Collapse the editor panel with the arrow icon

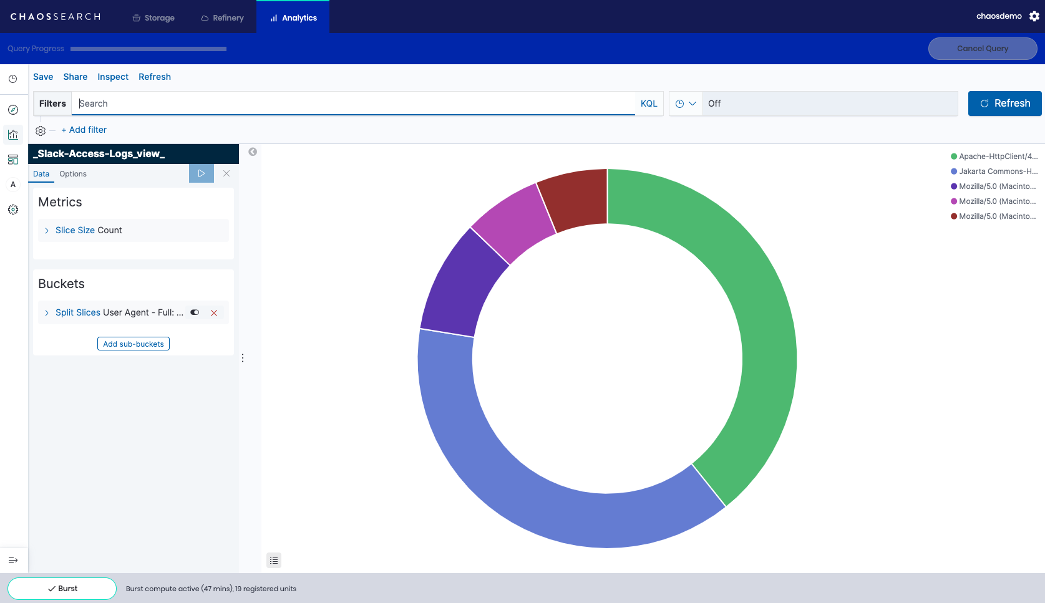[253, 152]
